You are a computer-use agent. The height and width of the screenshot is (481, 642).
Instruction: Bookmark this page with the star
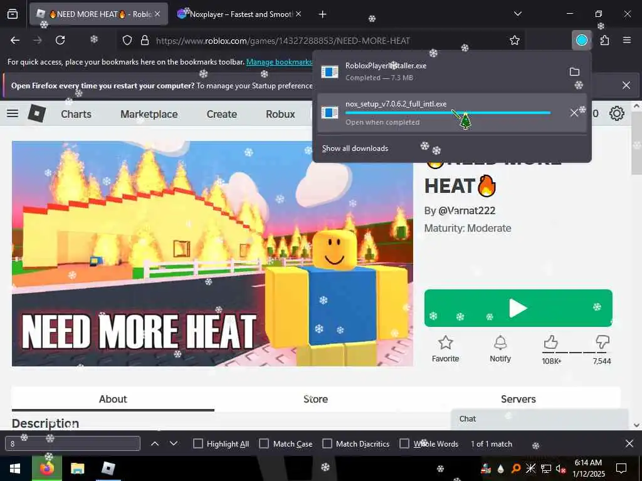(515, 40)
